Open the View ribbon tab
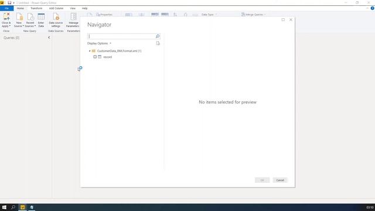The height and width of the screenshot is (211, 375). (73, 8)
